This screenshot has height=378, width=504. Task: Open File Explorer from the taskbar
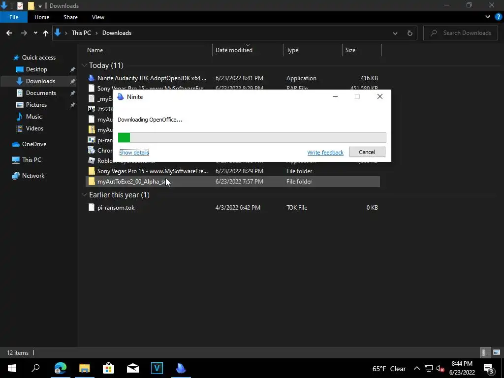[85, 368]
